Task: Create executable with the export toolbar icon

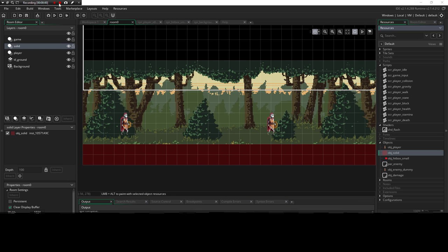Action: click(x=37, y=15)
